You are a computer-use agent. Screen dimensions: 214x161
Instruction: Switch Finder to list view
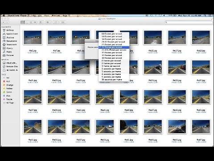tap(27, 22)
